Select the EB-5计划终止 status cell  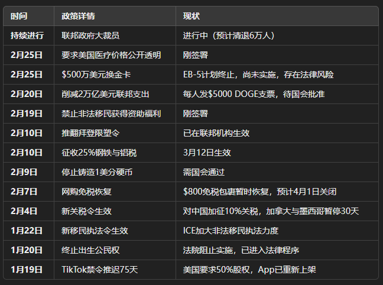click(x=258, y=75)
